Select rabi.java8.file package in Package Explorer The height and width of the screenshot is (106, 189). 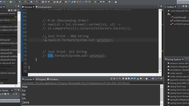coord(6,53)
